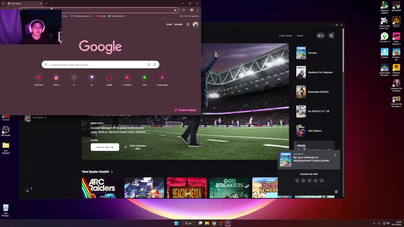Rate Fortnite with the fifth star
404x227 pixels.
click(x=322, y=181)
